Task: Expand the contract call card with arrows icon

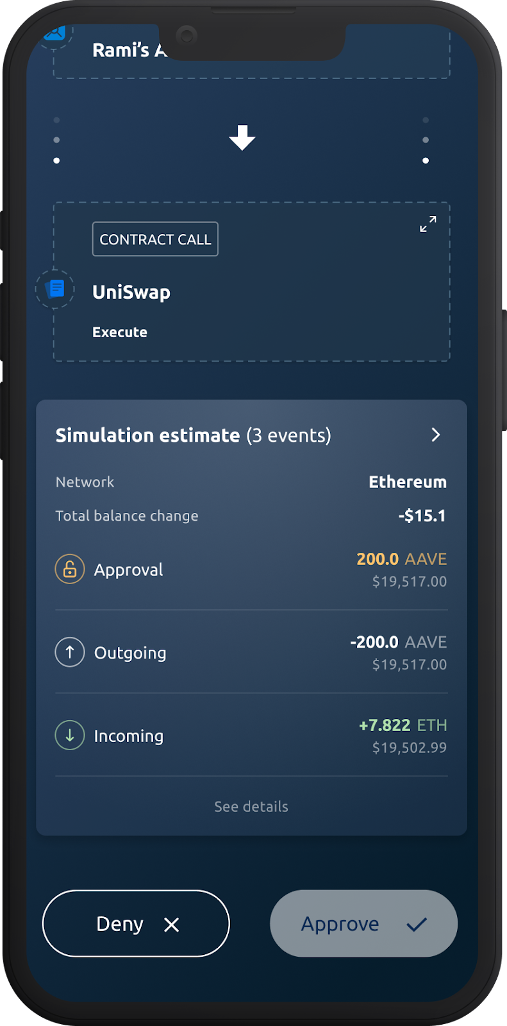Action: point(428,224)
